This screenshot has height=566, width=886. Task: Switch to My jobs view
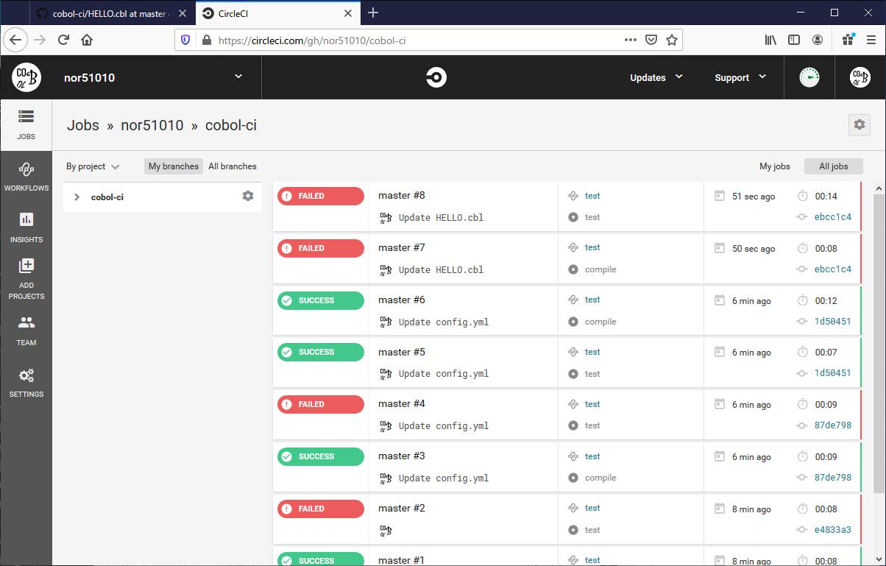click(x=775, y=166)
